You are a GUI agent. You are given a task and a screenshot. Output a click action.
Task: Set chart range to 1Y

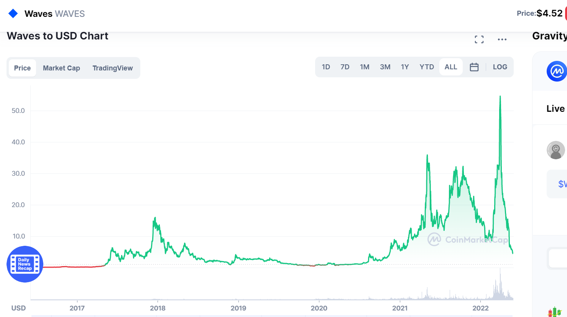(405, 67)
